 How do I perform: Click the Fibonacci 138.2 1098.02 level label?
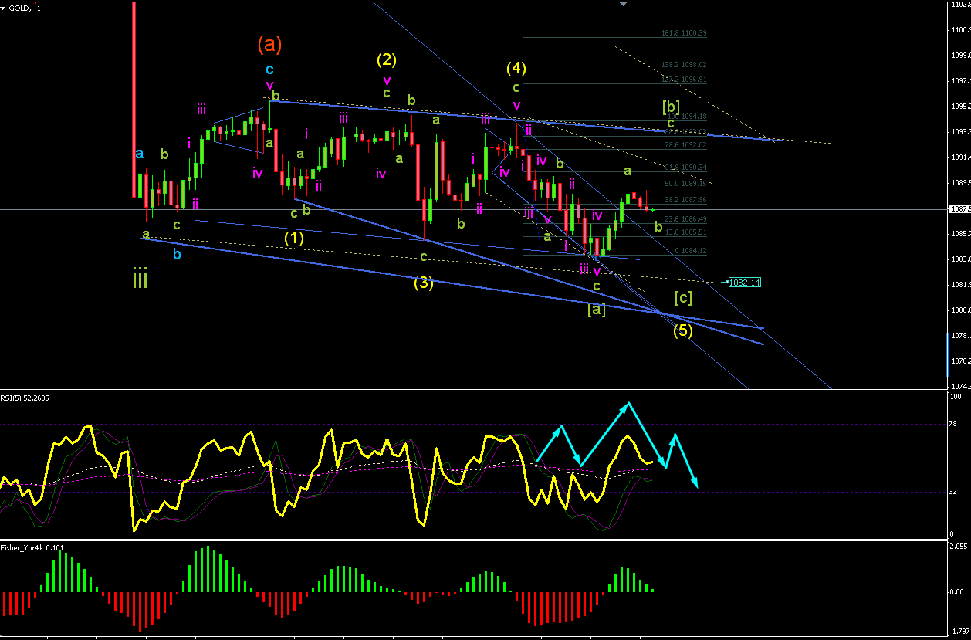pos(684,66)
